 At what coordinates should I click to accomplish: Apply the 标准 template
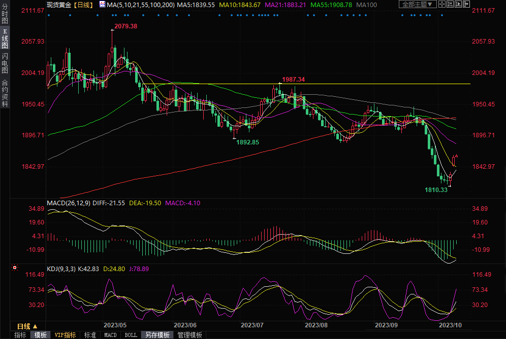pos(90,335)
